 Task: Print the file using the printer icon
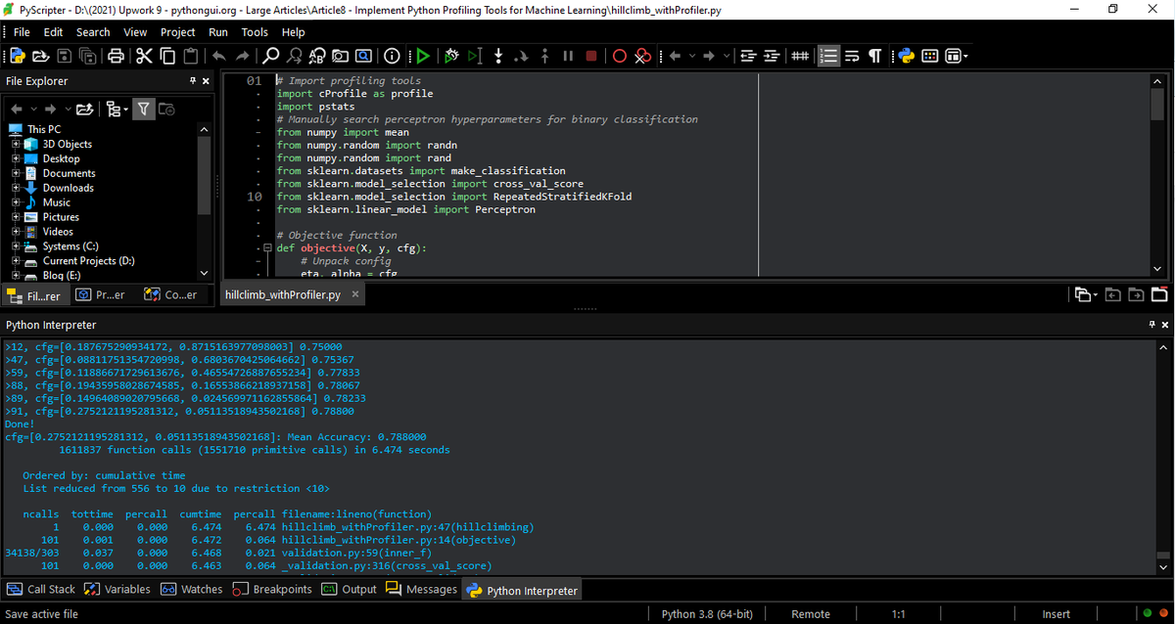tap(116, 56)
